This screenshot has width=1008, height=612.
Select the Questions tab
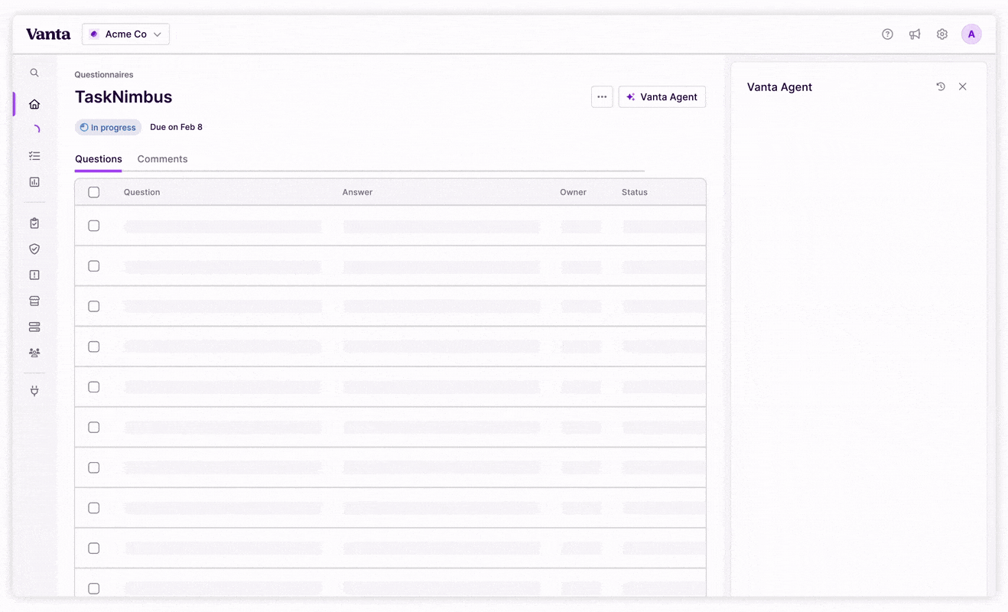pos(99,159)
